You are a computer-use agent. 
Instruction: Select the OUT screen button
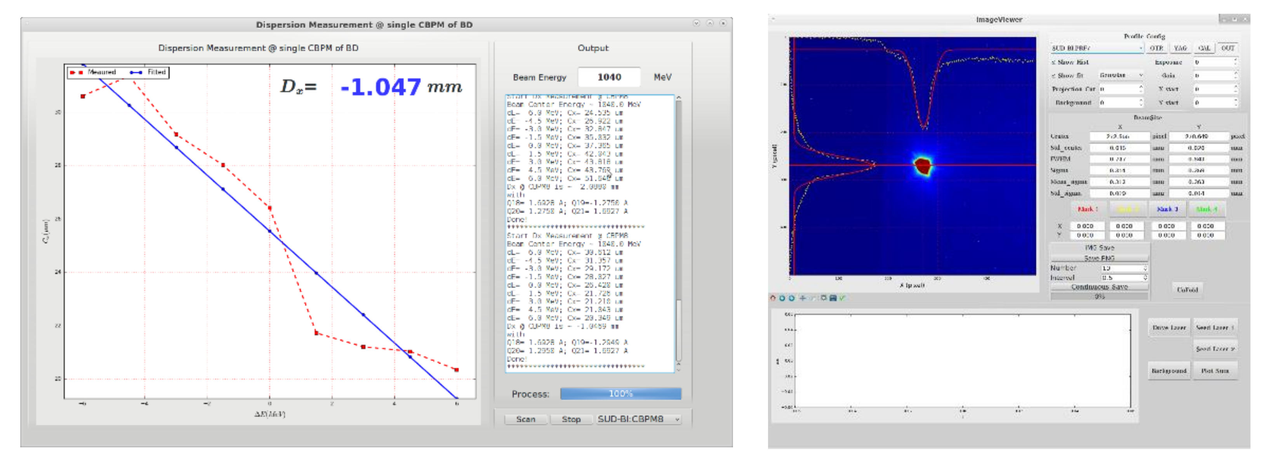coord(1228,48)
